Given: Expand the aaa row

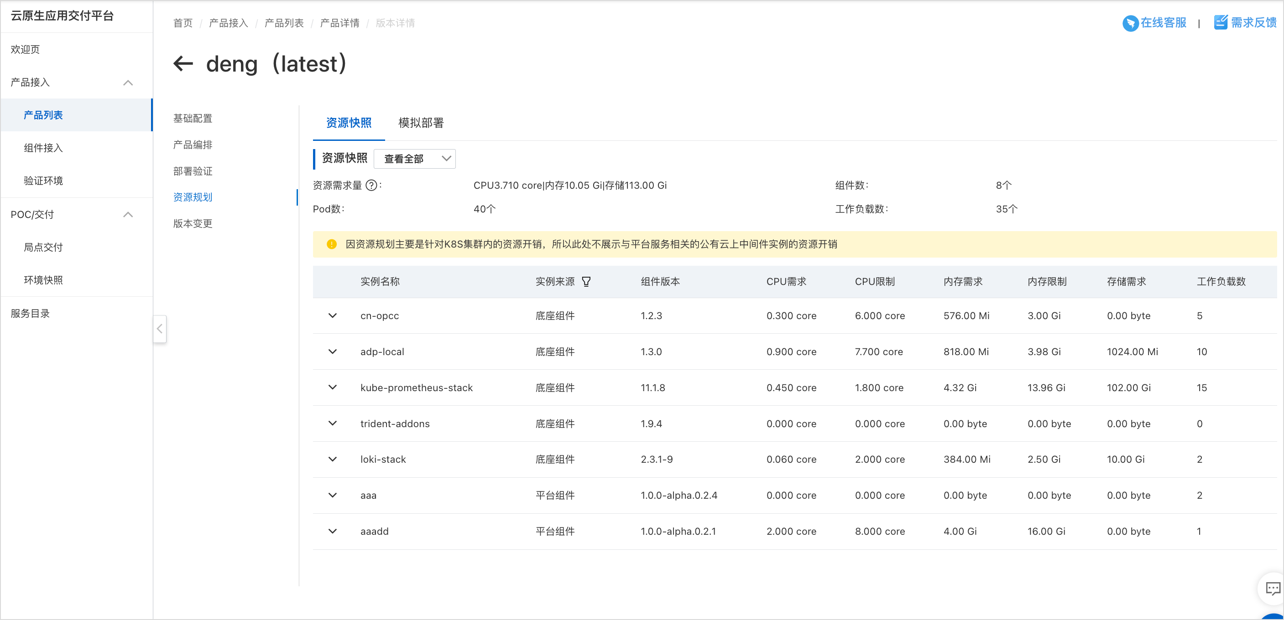Looking at the screenshot, I should pos(333,495).
